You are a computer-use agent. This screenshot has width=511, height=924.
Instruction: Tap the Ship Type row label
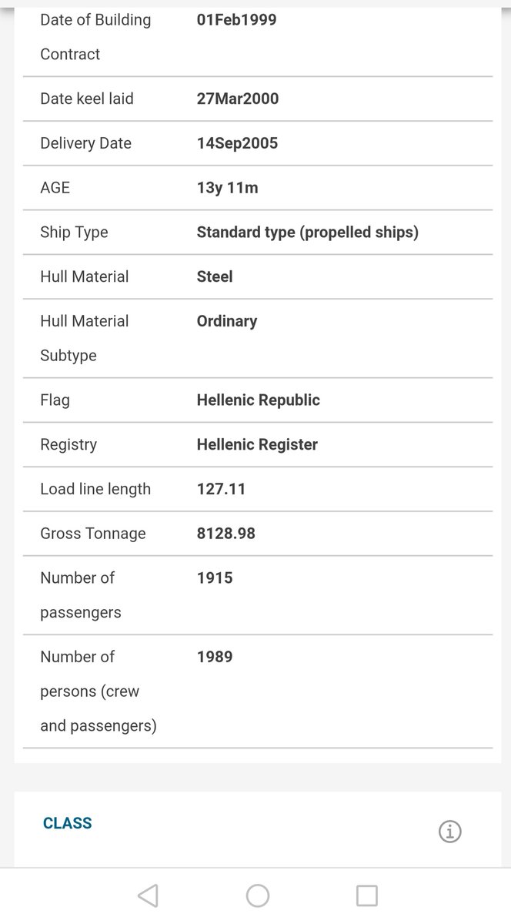[74, 233]
